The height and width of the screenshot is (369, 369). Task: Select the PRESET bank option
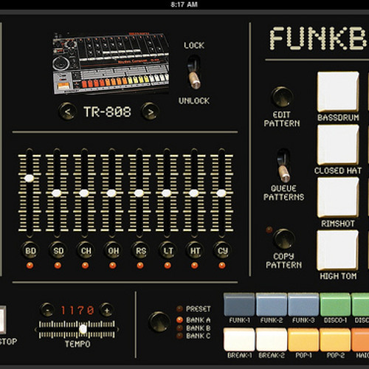click(x=193, y=308)
